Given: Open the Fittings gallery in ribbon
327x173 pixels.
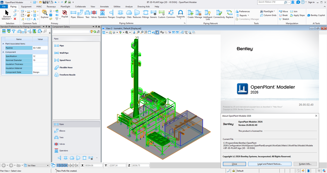Looking at the screenshot, I should 146,14.
